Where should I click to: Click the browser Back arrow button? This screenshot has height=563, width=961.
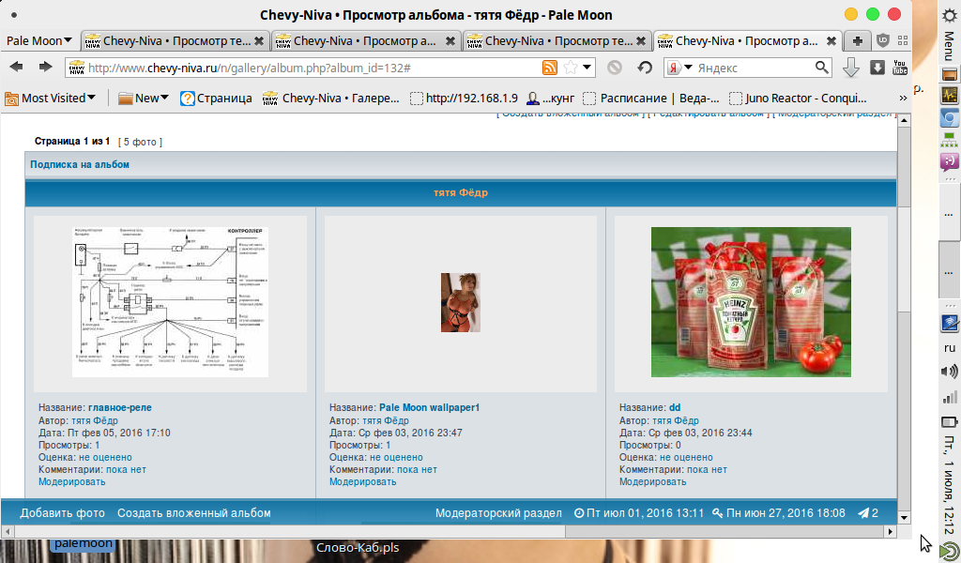tap(16, 67)
